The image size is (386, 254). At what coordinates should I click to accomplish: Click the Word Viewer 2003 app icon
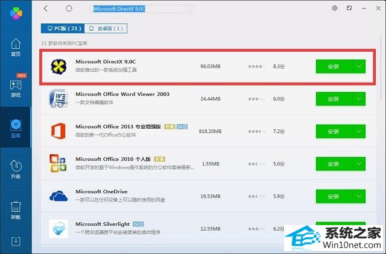tap(59, 99)
